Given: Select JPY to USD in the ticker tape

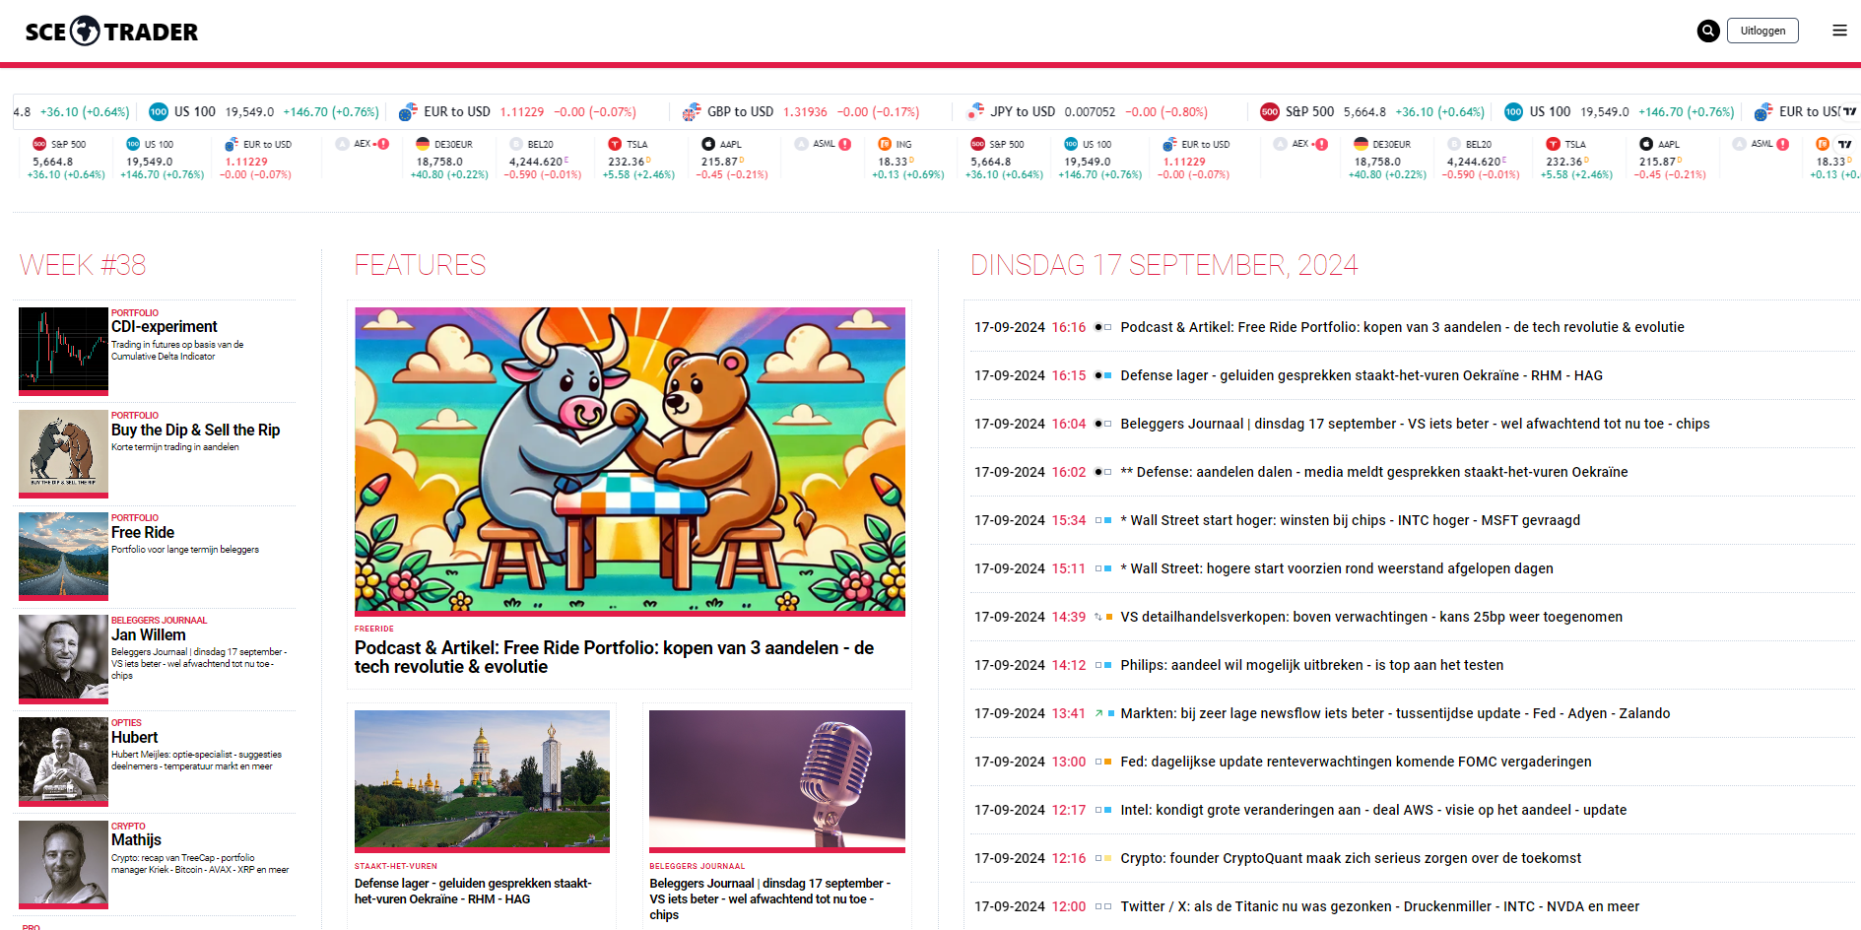Looking at the screenshot, I should pos(1087,111).
